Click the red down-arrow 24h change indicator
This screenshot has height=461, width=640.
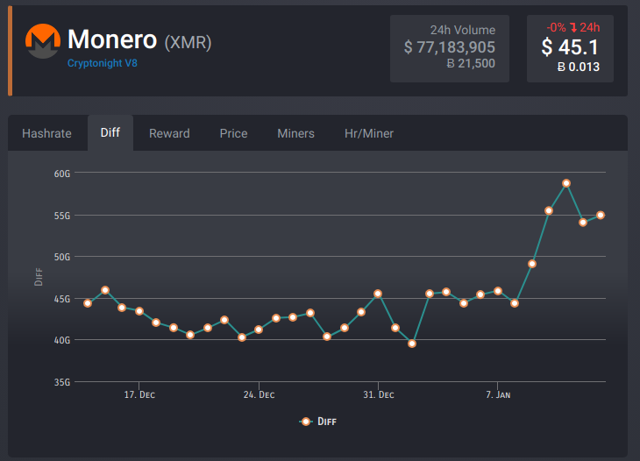[573, 27]
